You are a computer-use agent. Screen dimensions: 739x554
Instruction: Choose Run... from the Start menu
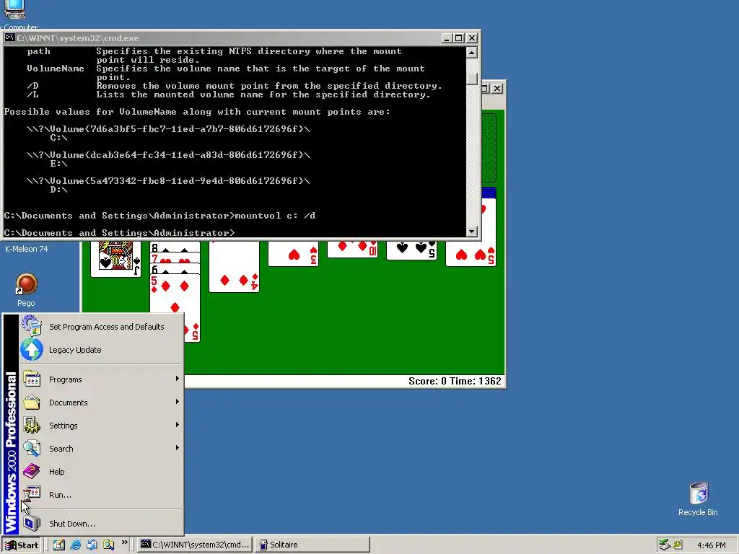coord(100,495)
